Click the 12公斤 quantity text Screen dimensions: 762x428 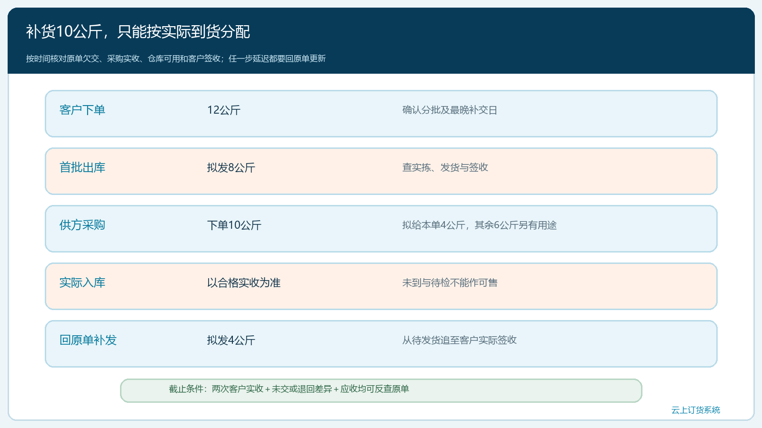click(223, 110)
